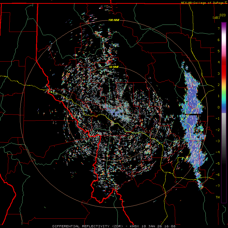Click the Differential Reflectivity KMSX caption

tap(114, 226)
